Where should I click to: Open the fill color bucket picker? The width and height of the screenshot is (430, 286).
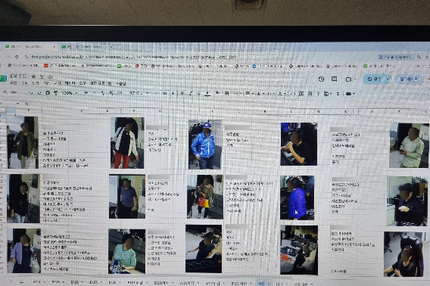click(x=217, y=94)
